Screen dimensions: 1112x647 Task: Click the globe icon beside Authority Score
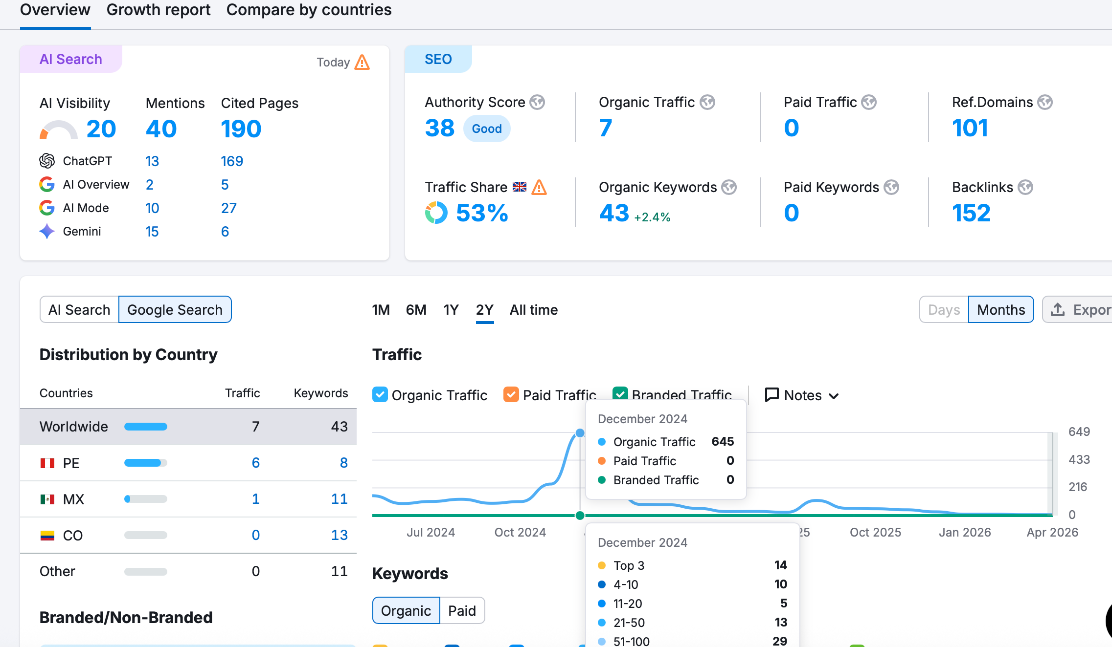point(537,102)
